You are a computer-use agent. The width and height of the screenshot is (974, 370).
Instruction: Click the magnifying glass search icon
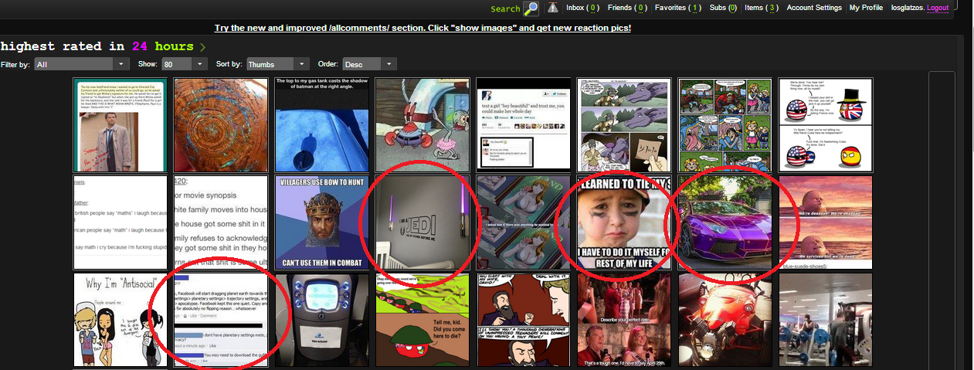tap(531, 8)
